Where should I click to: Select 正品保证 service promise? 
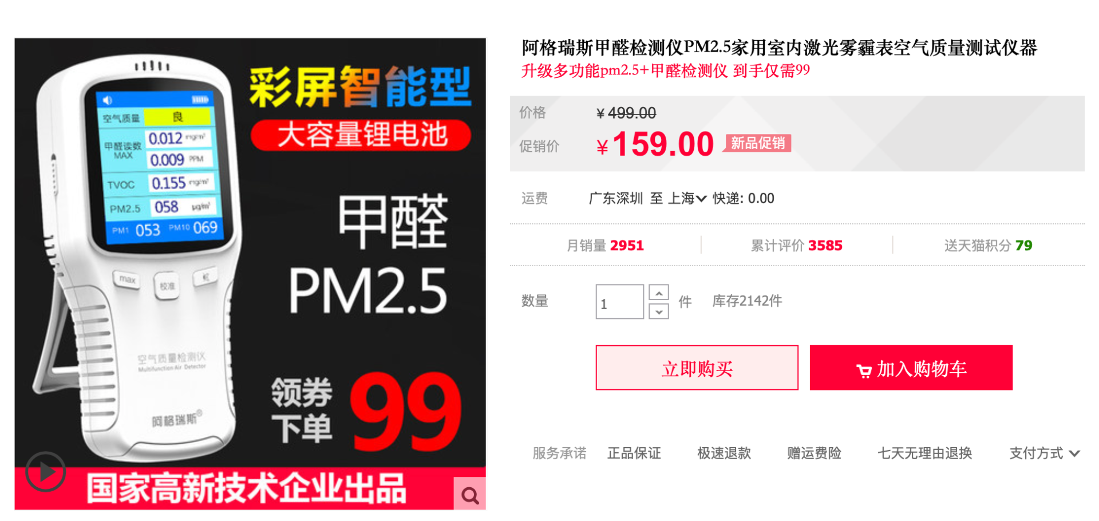(634, 453)
